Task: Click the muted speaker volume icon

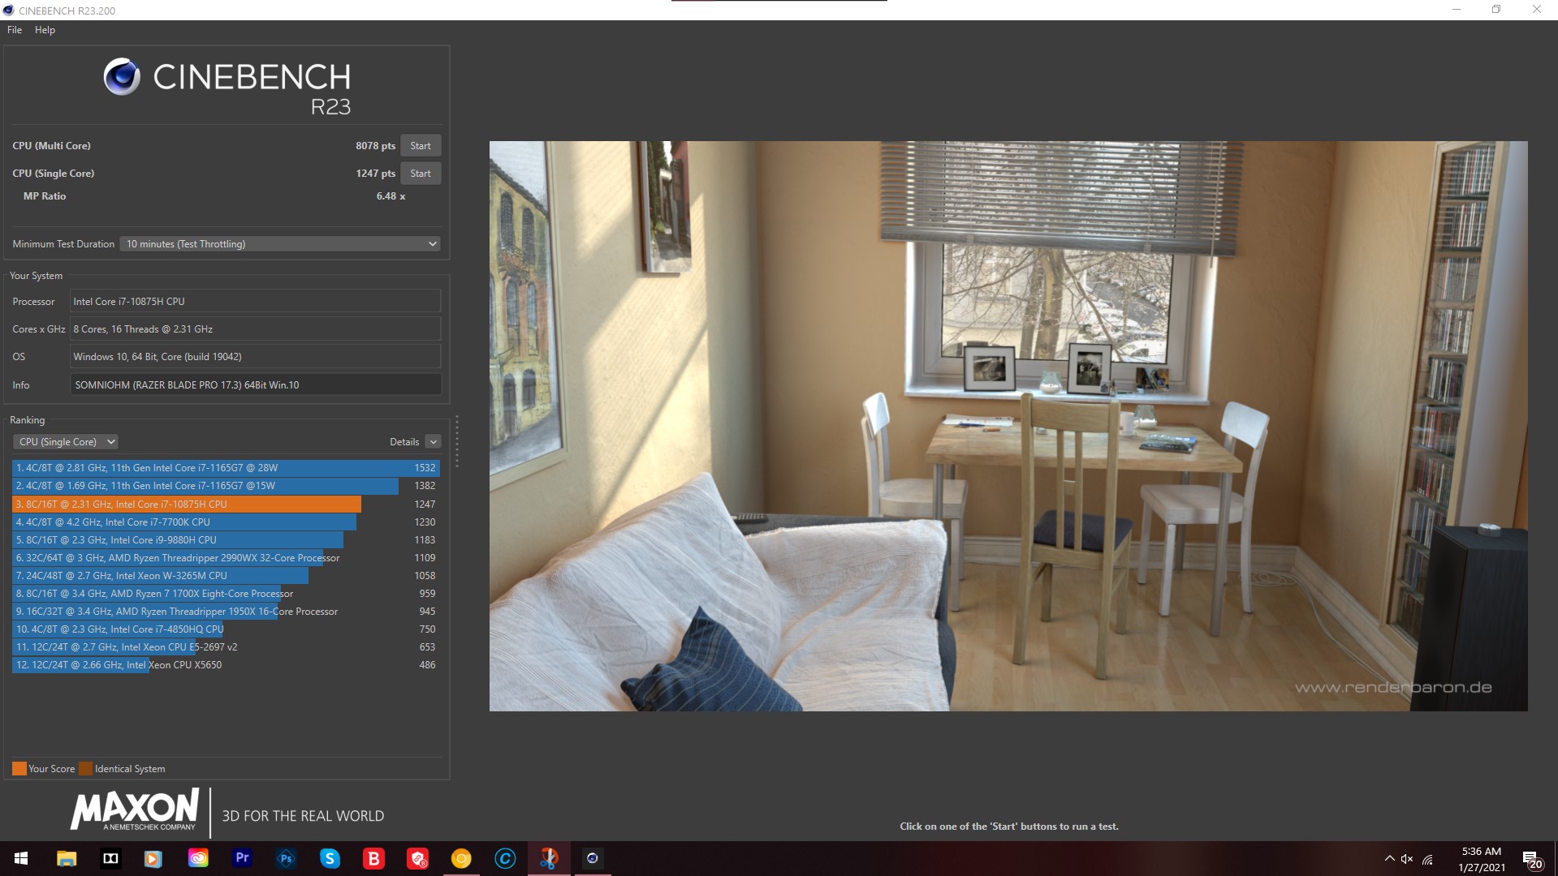Action: point(1408,859)
